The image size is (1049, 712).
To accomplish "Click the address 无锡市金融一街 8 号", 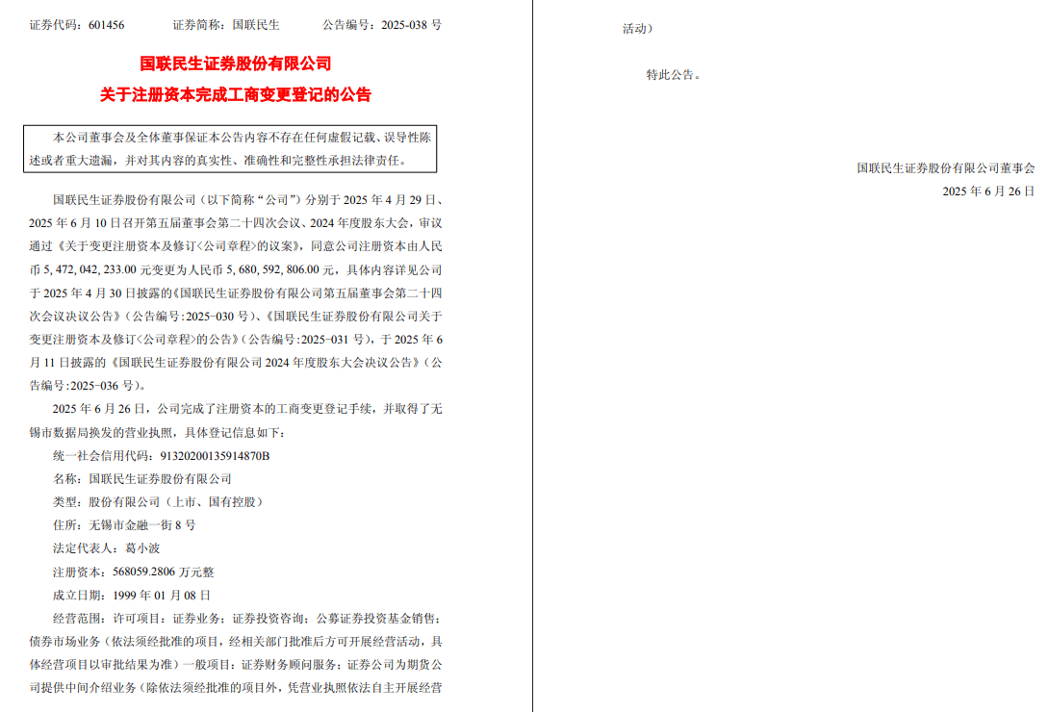I will (142, 525).
